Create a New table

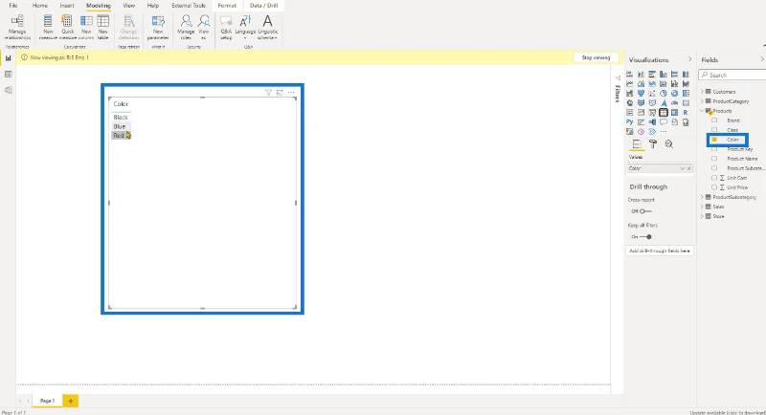(x=103, y=28)
